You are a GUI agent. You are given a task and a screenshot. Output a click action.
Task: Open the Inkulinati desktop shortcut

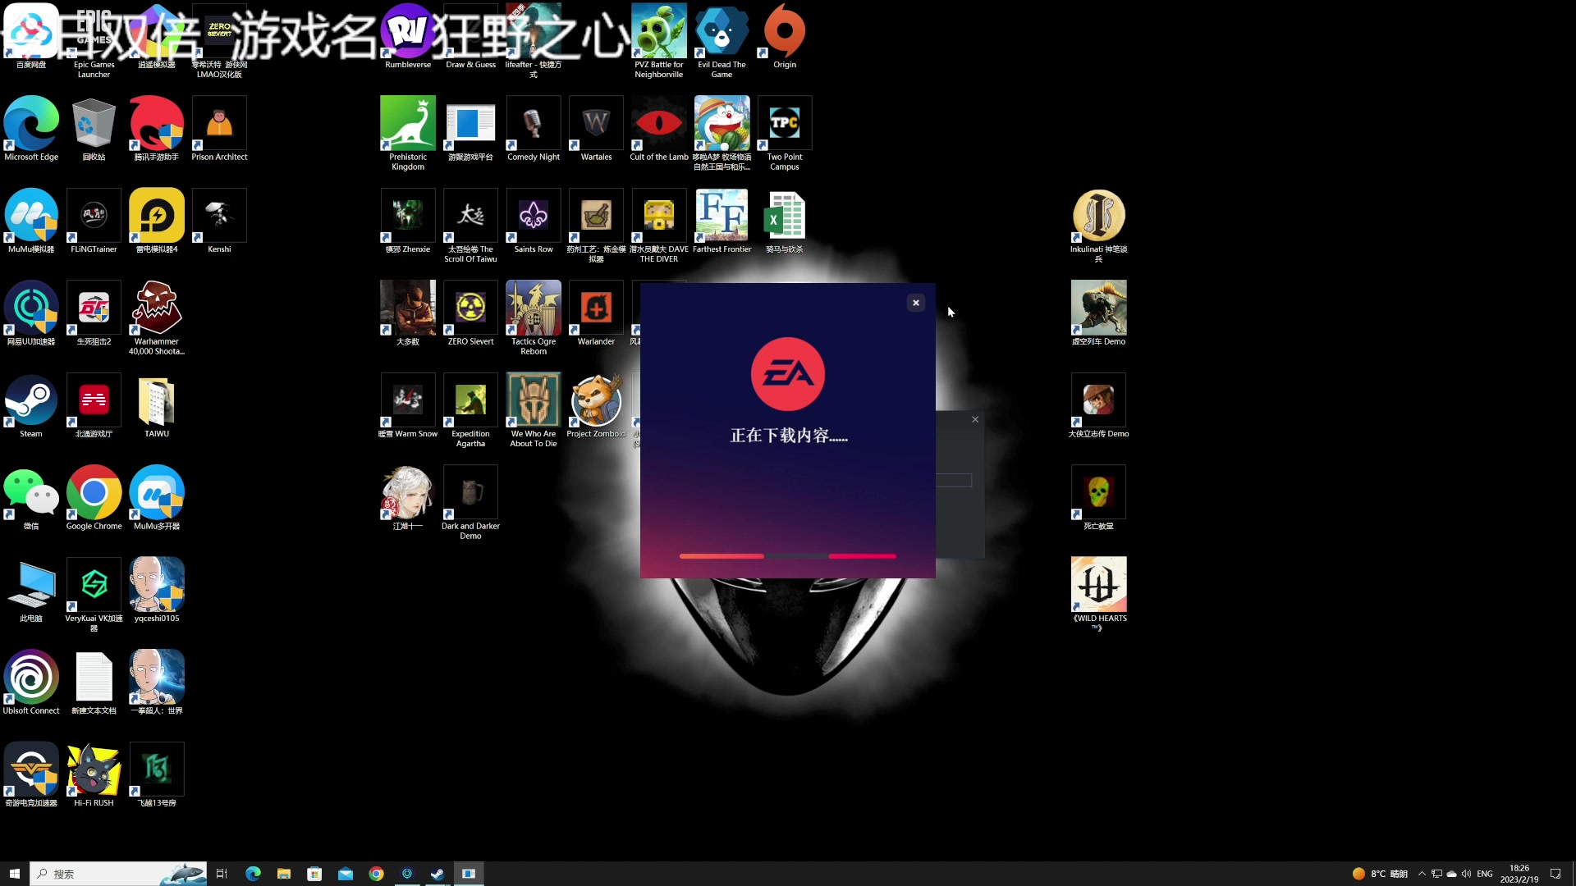coord(1098,226)
